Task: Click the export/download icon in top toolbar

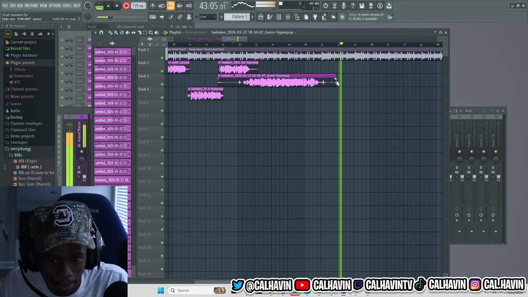Action: 389,6
